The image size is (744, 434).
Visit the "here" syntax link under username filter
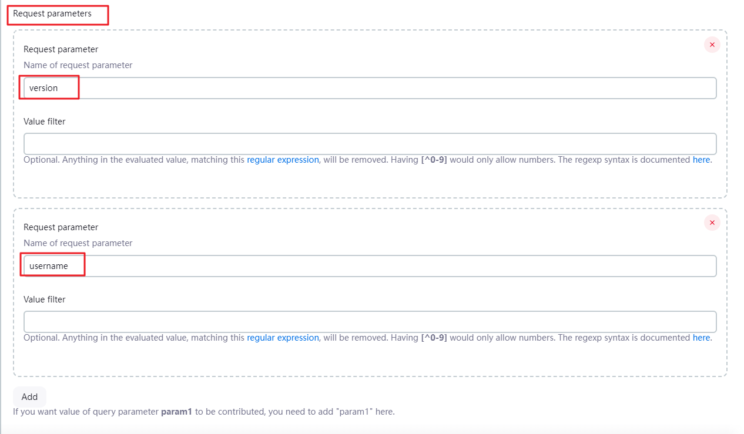pos(701,338)
